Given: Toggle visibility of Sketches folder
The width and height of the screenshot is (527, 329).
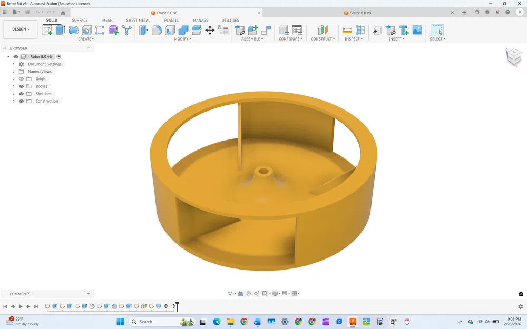Looking at the screenshot, I should (x=21, y=94).
